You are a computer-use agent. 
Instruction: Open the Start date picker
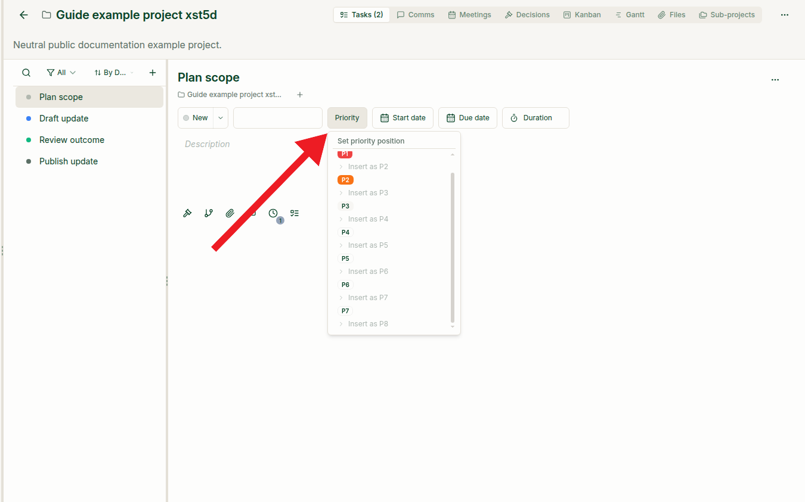402,118
